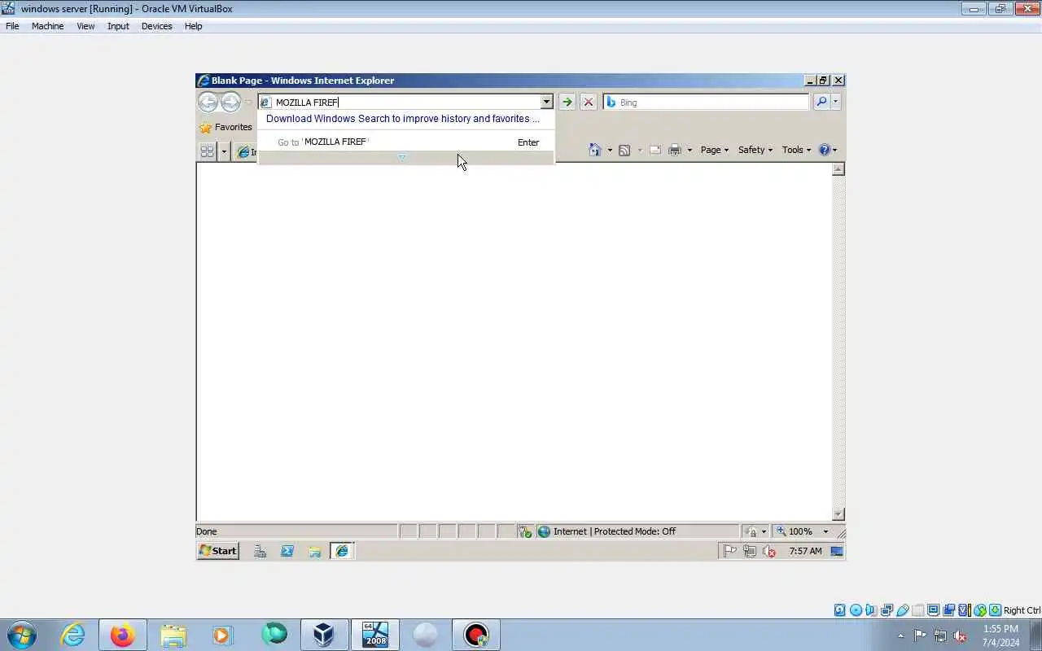1042x651 pixels.
Task: Click the RSS Feeds icon
Action: [624, 150]
